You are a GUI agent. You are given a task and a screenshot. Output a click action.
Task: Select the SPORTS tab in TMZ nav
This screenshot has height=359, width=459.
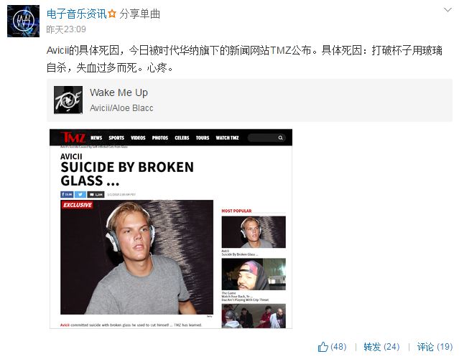[x=116, y=138]
